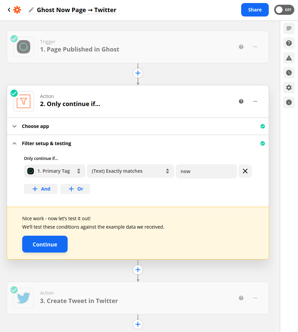The image size is (298, 332).
Task: Open more options for the Twitter step
Action: (255, 298)
